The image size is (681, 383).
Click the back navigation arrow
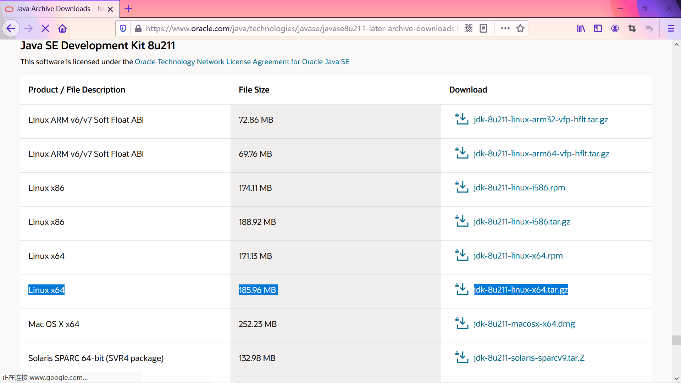[11, 28]
